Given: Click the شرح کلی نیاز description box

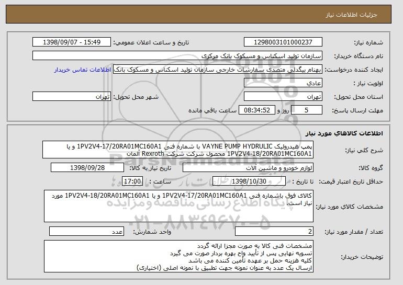Looking at the screenshot, I should (x=178, y=150).
